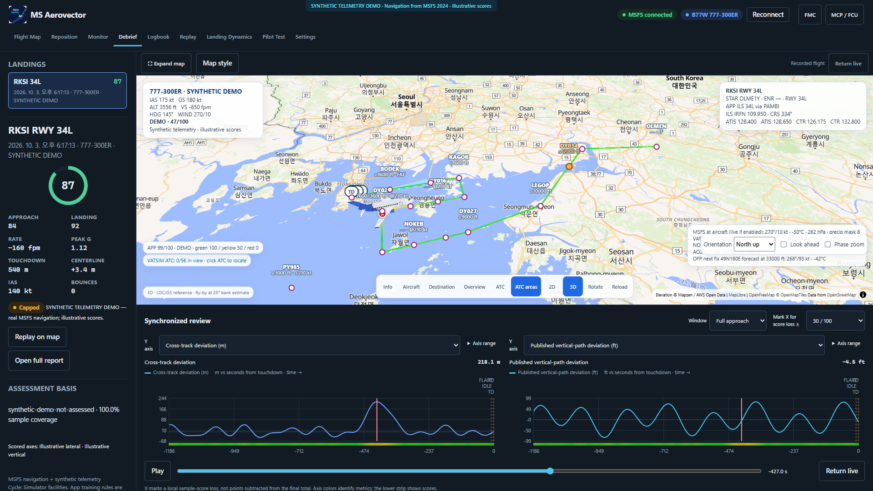Switch map view to 2D
The width and height of the screenshot is (873, 491).
(552, 286)
